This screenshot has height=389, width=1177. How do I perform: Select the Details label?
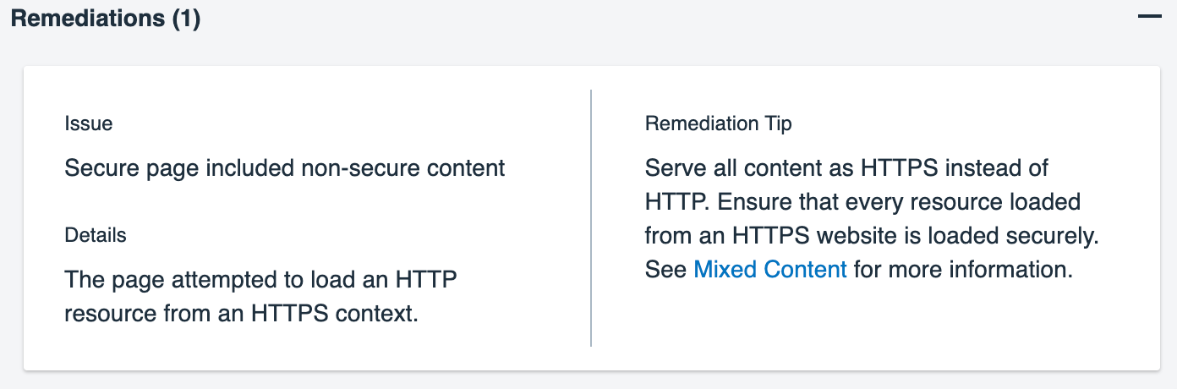tap(96, 235)
